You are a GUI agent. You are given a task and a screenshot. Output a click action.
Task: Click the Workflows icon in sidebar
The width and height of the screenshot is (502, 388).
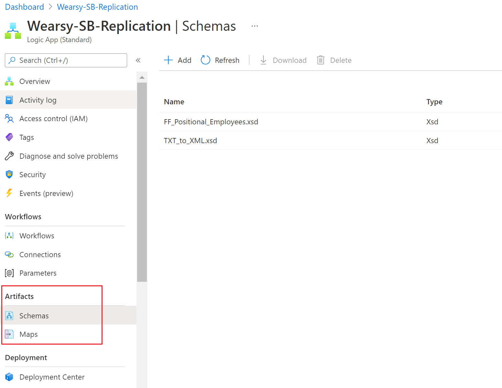coord(9,236)
